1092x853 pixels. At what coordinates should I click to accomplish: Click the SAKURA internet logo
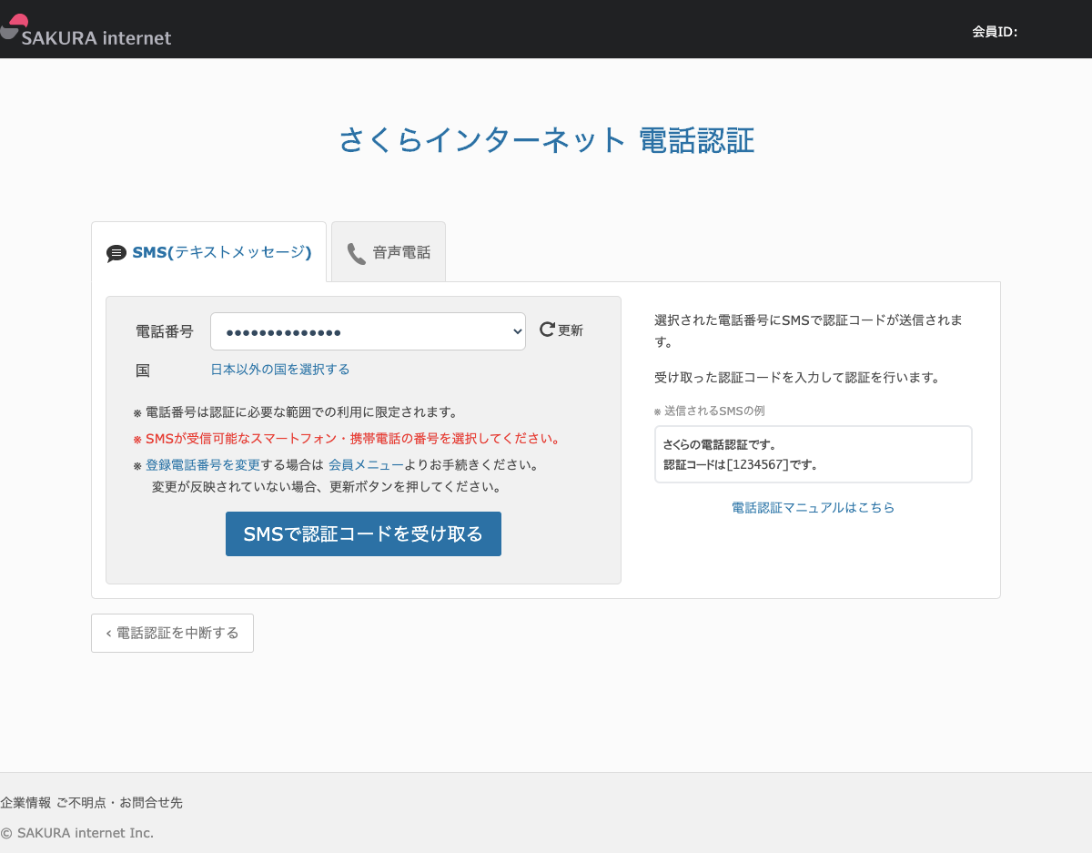86,31
